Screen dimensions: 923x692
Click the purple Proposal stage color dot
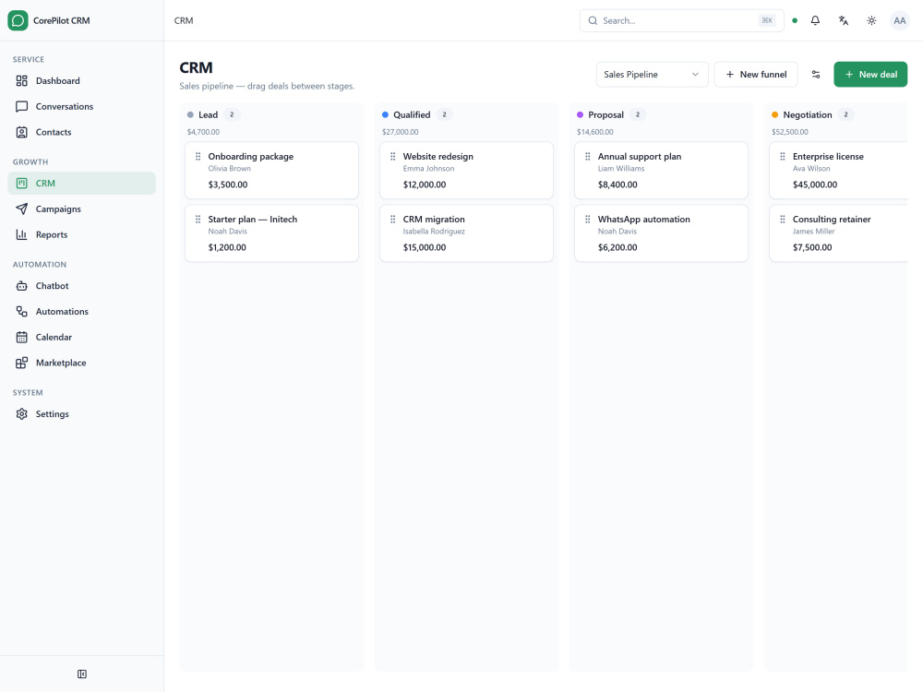[580, 114]
